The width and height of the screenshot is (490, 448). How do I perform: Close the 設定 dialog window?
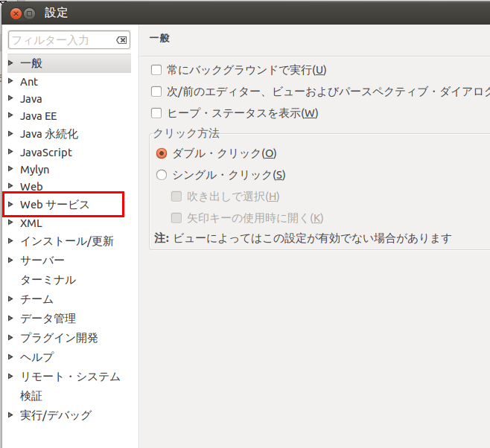pos(16,13)
